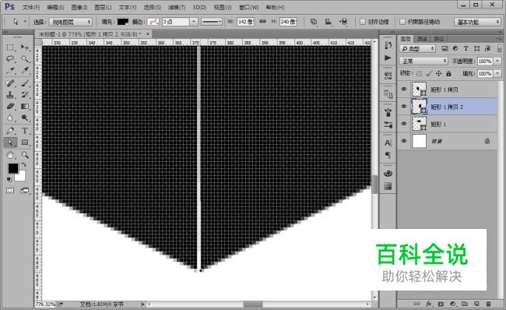Select the Clone Stamp tool

[x=10, y=95]
